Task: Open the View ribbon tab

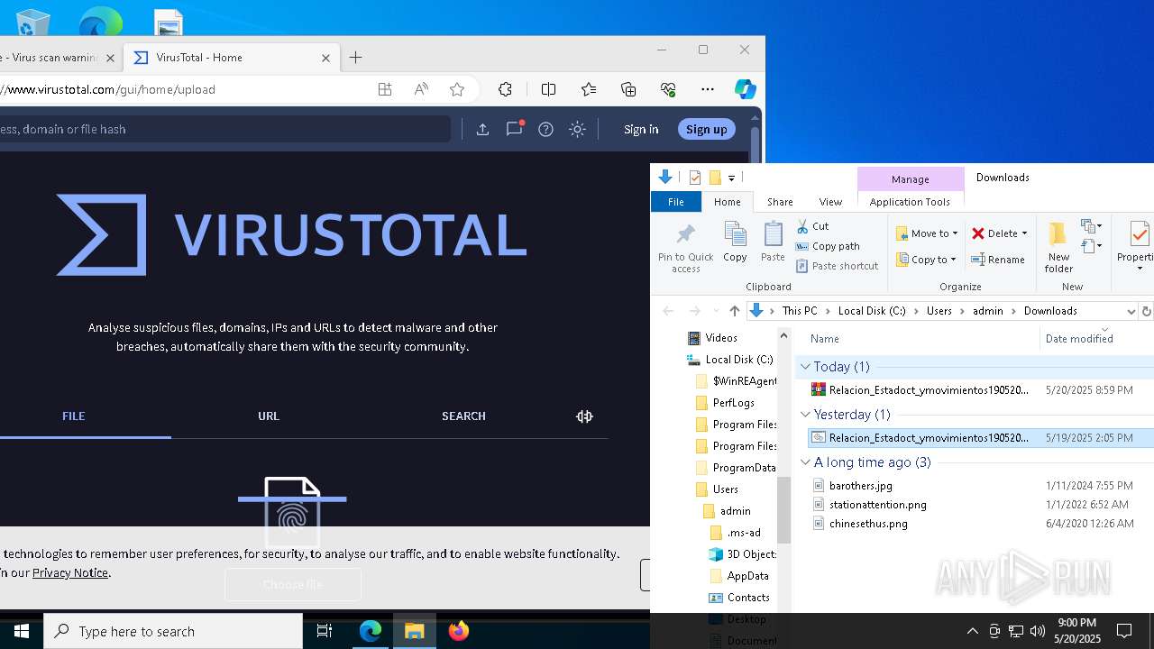Action: coord(830,202)
